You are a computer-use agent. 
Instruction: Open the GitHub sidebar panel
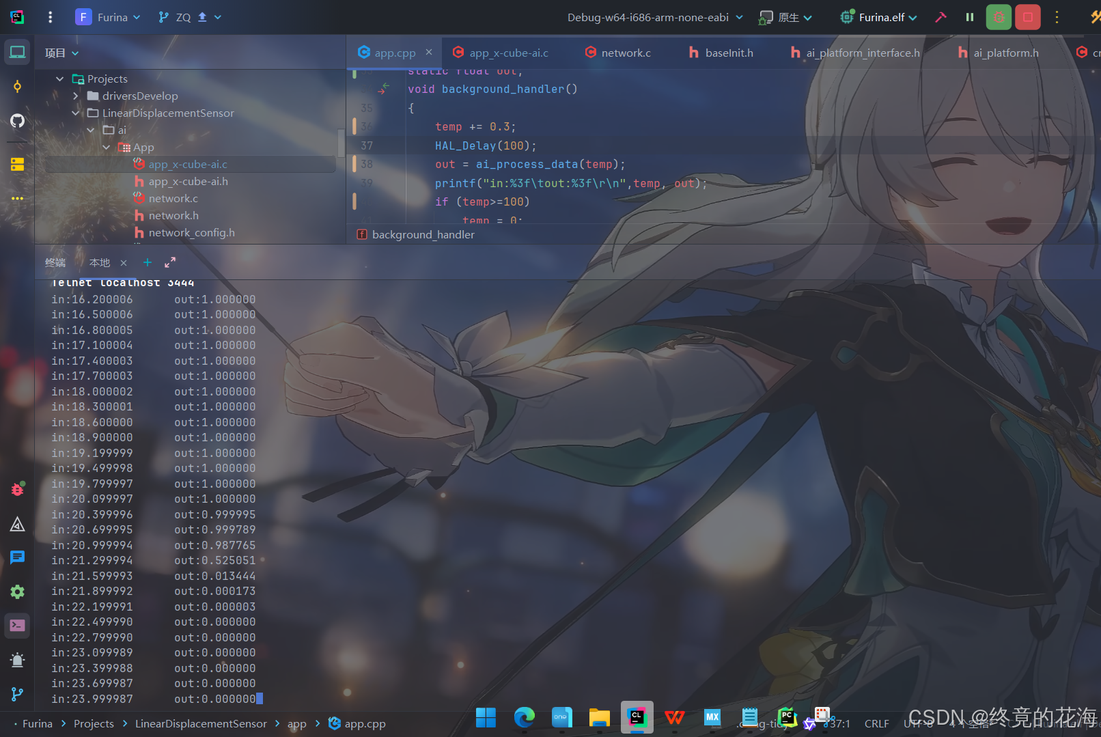17,121
